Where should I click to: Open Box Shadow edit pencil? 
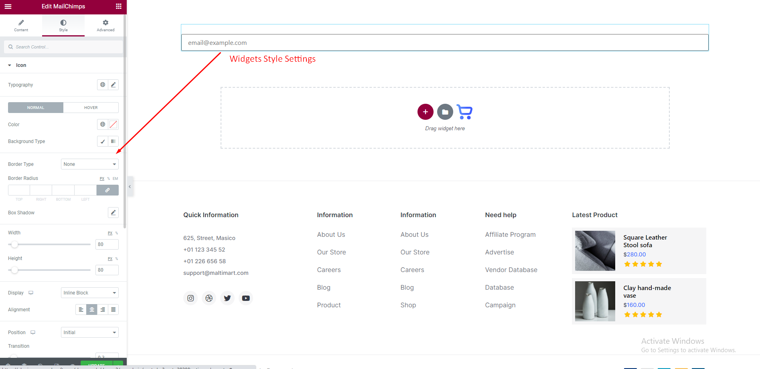pos(113,213)
